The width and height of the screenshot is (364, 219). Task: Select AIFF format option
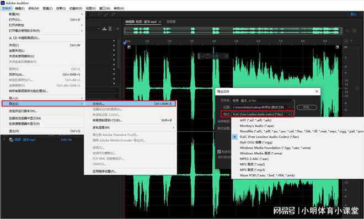point(298,120)
